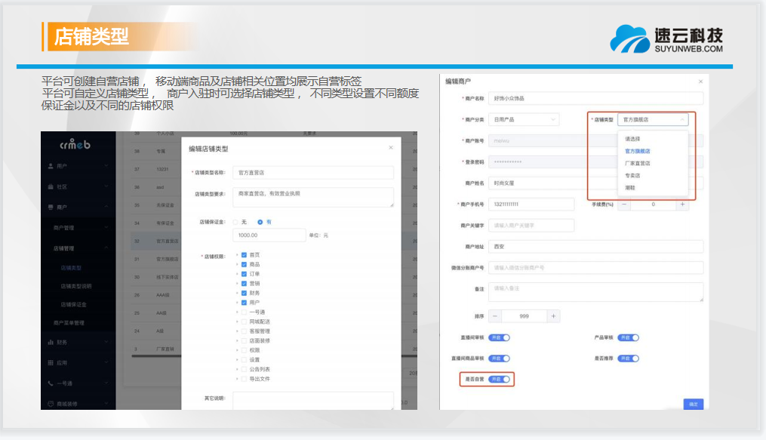Click the plus icon for 排序 field
766x440 pixels.
coord(554,316)
